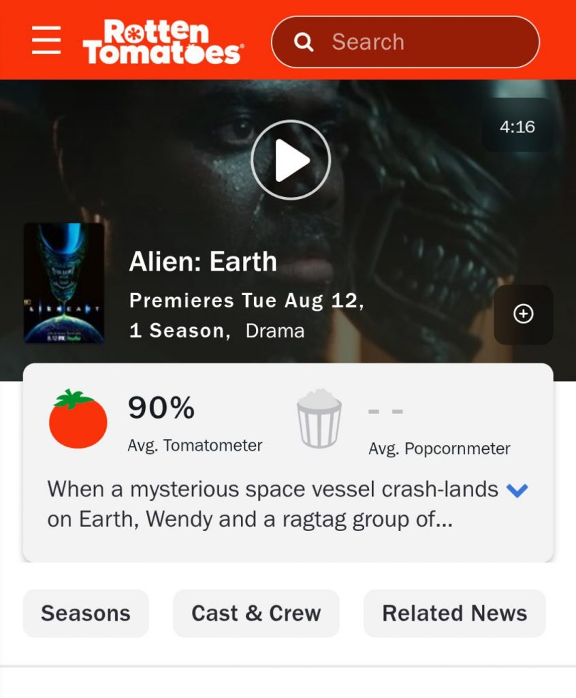
Task: Click the Alien: Earth title
Action: (203, 261)
